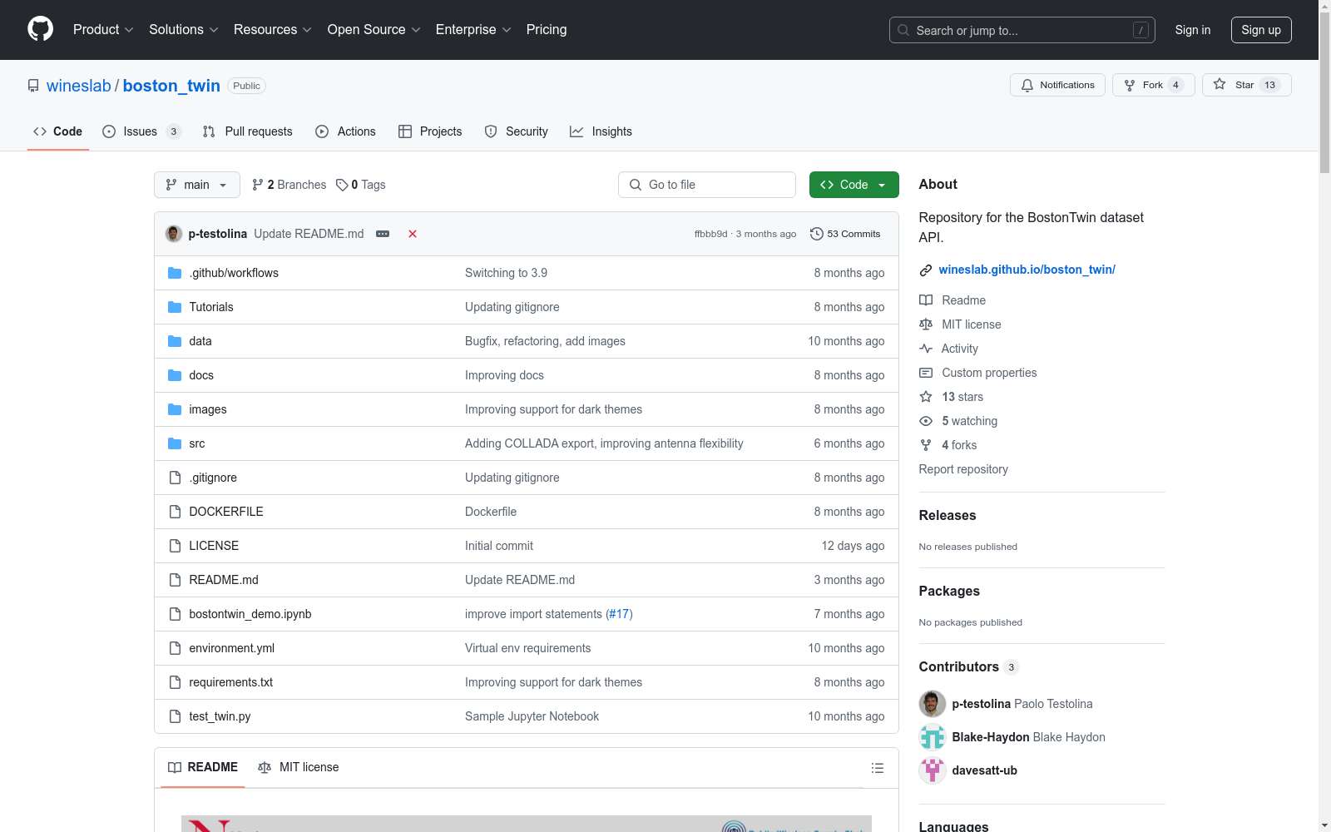Select the MIT license tab
The height and width of the screenshot is (832, 1331).
pyautogui.click(x=299, y=767)
